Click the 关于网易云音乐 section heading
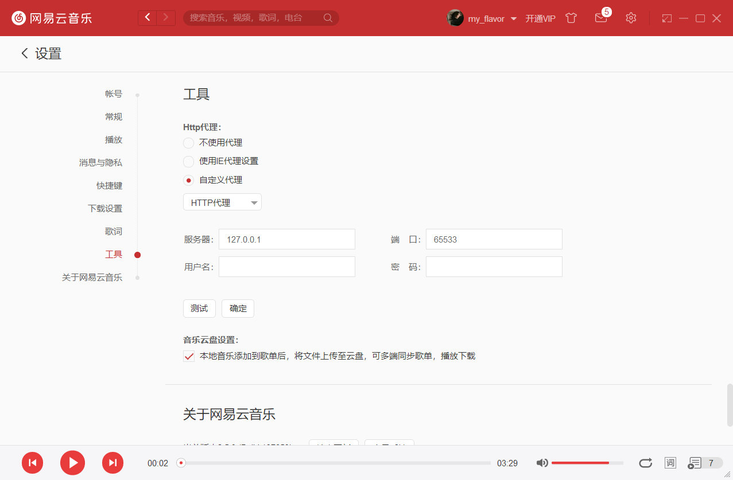Viewport: 733px width, 480px height. (x=229, y=414)
